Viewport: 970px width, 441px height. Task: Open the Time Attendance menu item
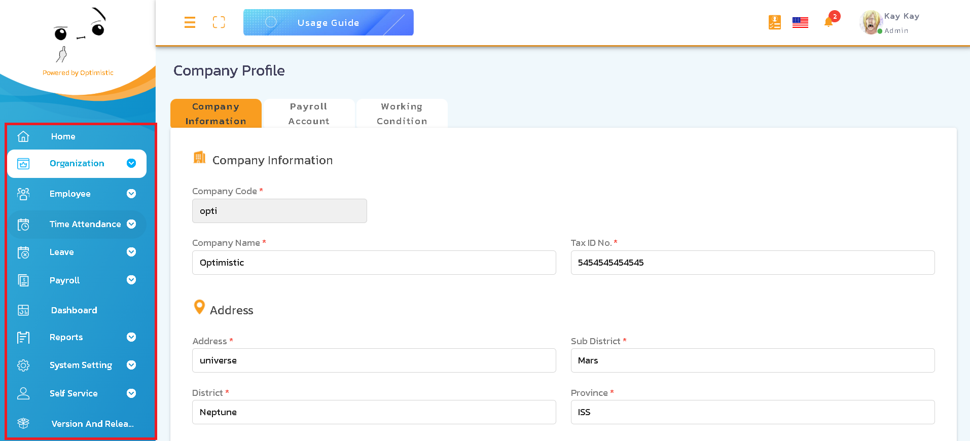pyautogui.click(x=85, y=224)
